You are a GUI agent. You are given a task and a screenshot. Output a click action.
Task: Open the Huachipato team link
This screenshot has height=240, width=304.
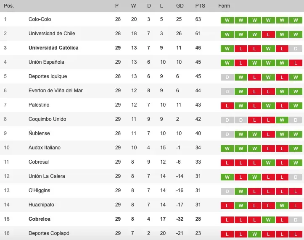click(x=41, y=205)
